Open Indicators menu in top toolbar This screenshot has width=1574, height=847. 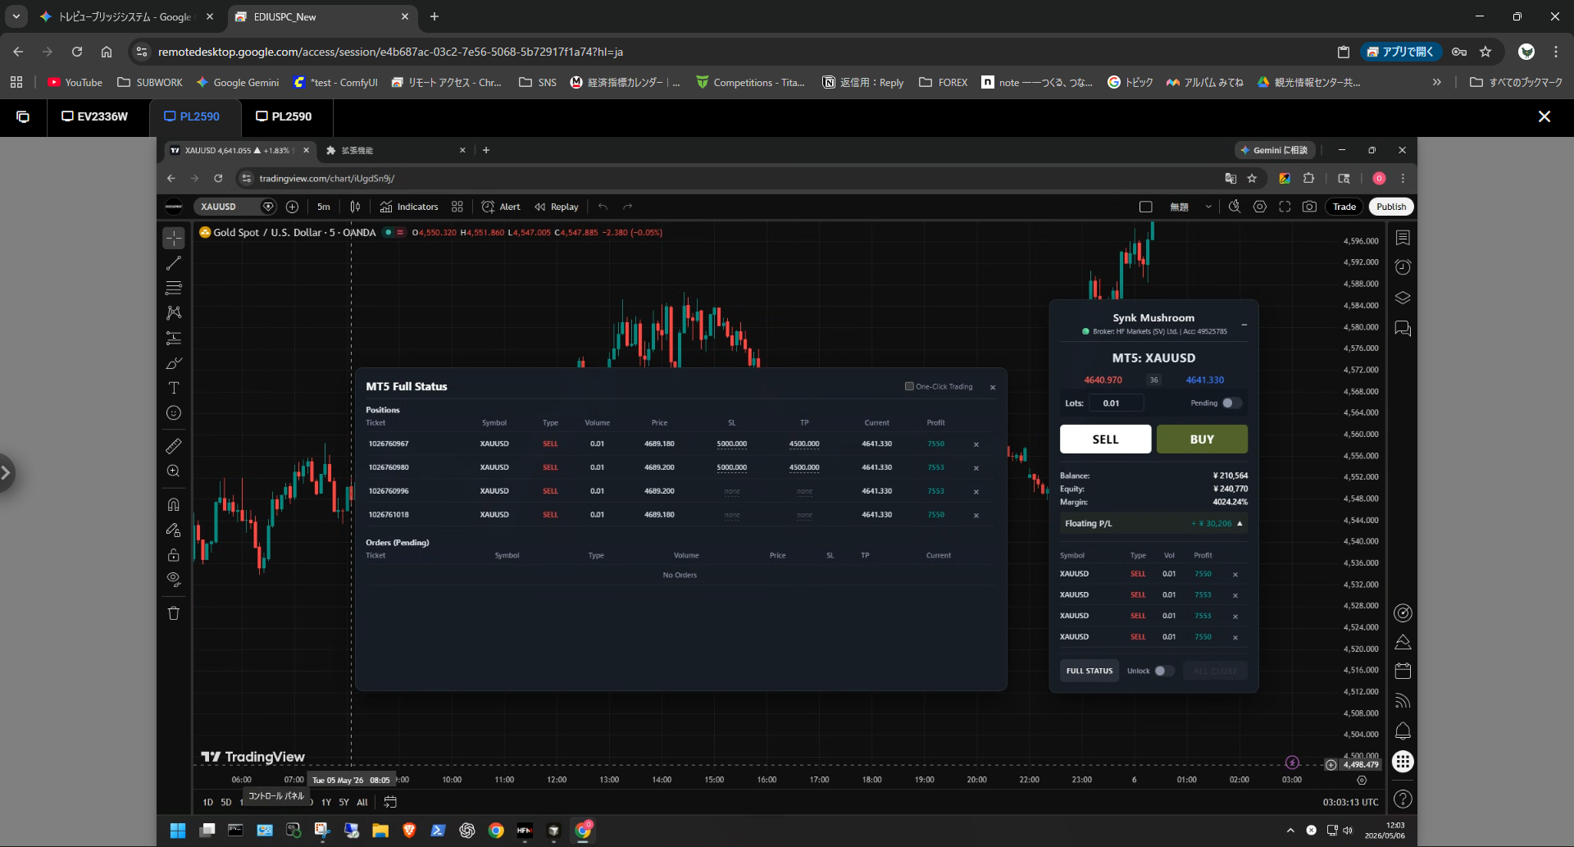tap(409, 207)
